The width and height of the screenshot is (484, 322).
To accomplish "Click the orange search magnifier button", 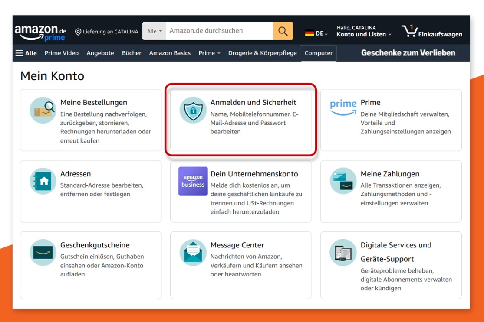I will [283, 31].
